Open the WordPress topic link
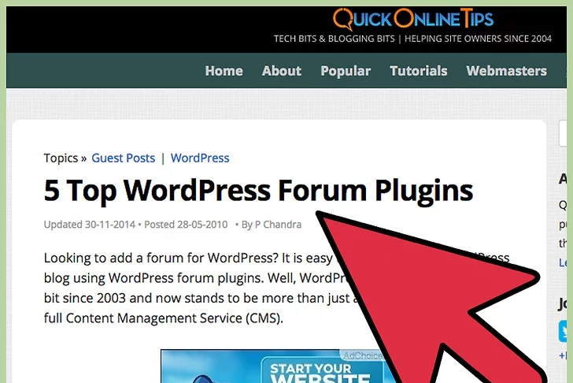The image size is (573, 383). [200, 158]
